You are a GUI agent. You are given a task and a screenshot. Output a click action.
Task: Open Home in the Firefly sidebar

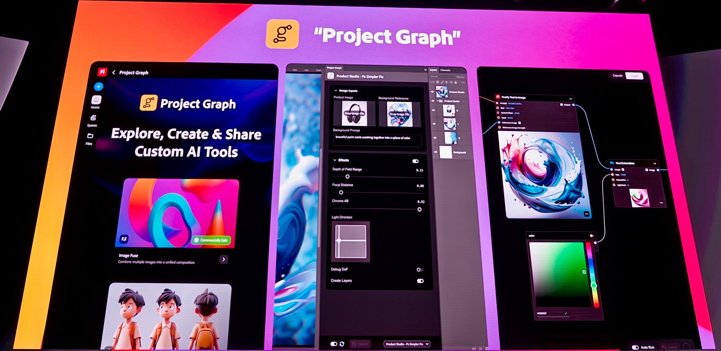(x=96, y=100)
